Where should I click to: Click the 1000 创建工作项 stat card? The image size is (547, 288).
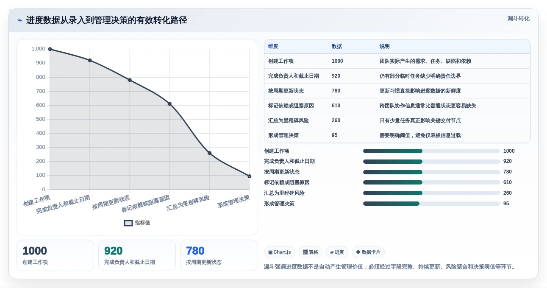[x=55, y=255]
